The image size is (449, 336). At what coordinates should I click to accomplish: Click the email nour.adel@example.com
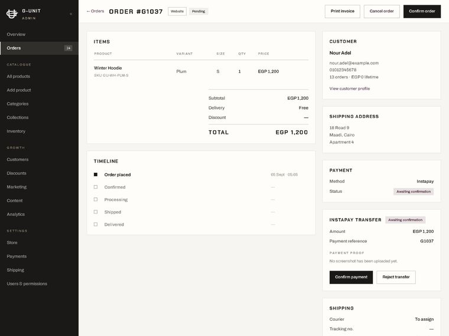[354, 63]
